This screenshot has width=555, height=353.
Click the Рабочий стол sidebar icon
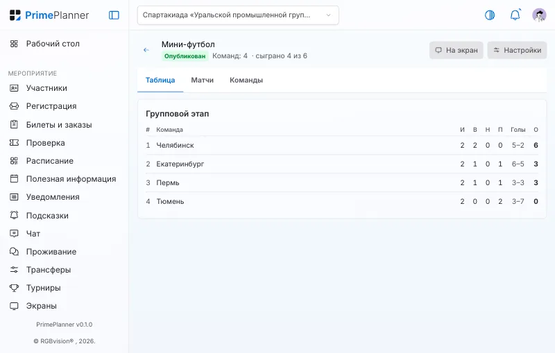pyautogui.click(x=14, y=44)
